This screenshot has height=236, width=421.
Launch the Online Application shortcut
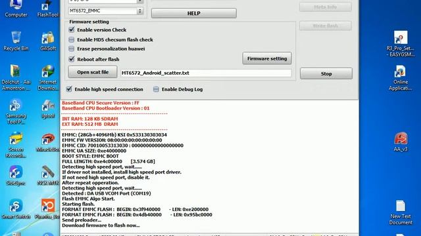point(401,77)
